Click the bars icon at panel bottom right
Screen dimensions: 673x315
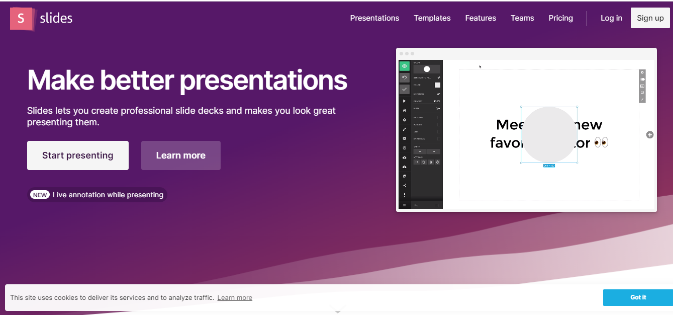437,205
